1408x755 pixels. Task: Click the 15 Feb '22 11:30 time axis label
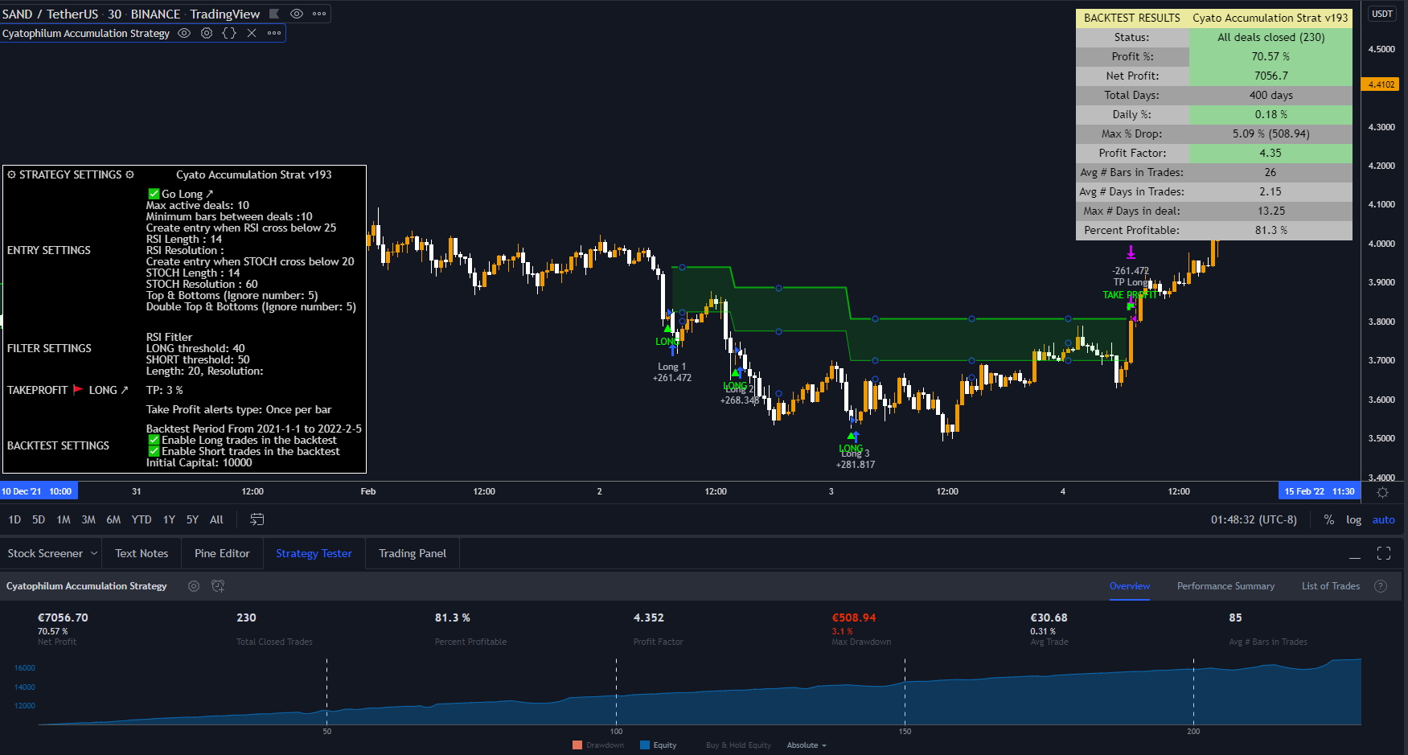pos(1320,491)
